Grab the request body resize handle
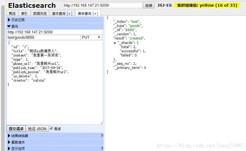This screenshot has height=151, width=246. [102, 123]
